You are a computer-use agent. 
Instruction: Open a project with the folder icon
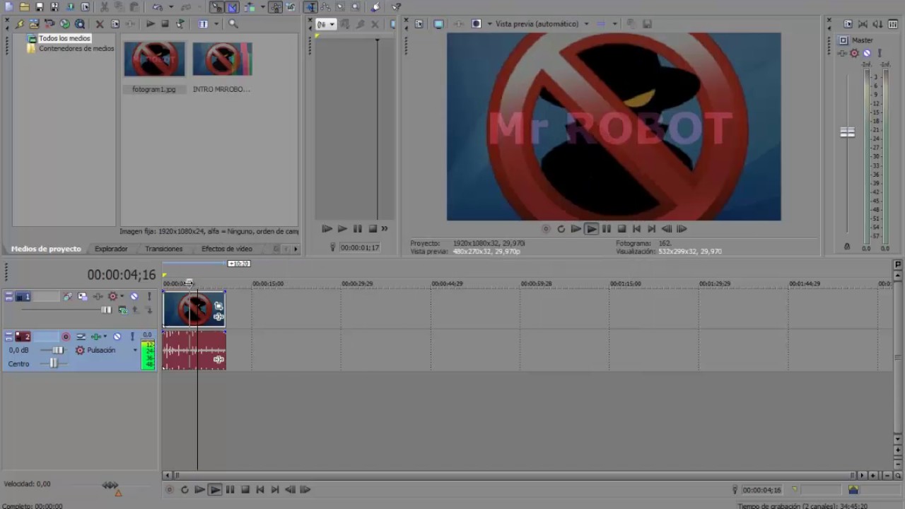(24, 7)
